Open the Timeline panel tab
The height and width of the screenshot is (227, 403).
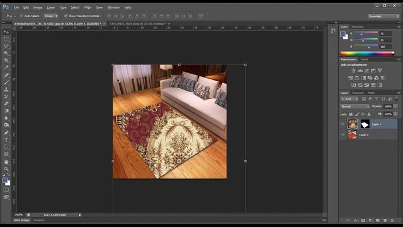point(39,220)
